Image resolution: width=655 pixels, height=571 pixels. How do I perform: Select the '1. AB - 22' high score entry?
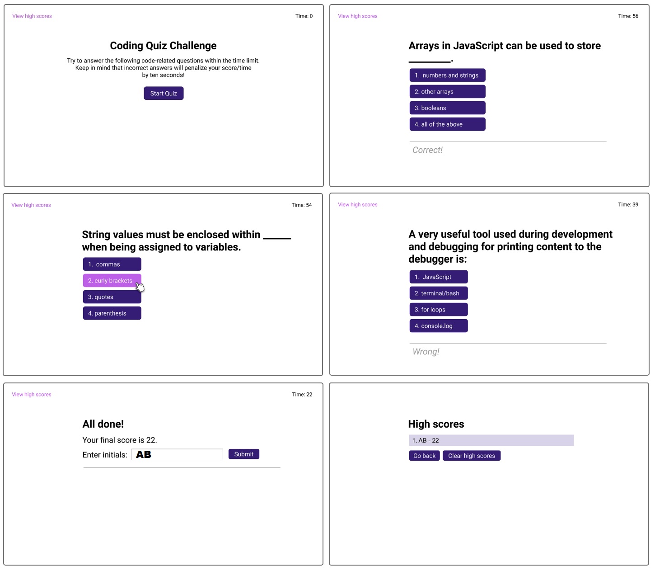tap(491, 440)
